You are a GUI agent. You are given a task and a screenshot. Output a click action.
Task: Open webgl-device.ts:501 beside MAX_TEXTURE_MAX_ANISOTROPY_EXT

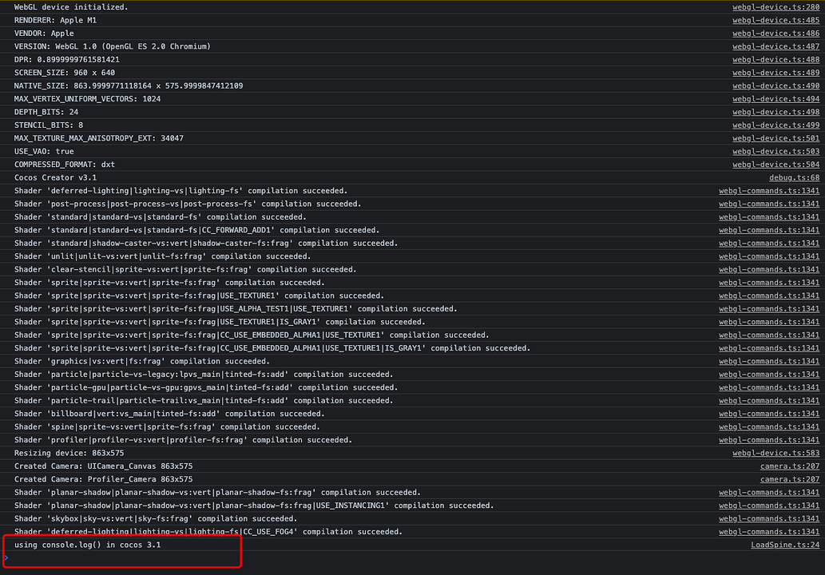(x=775, y=137)
